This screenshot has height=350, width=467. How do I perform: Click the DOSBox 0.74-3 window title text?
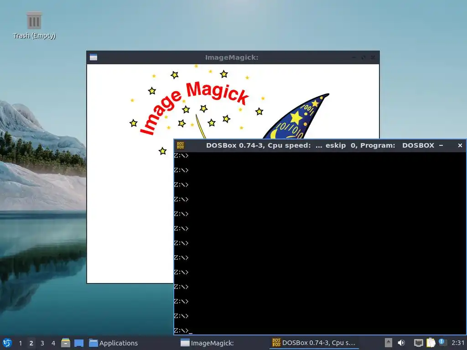tap(321, 145)
